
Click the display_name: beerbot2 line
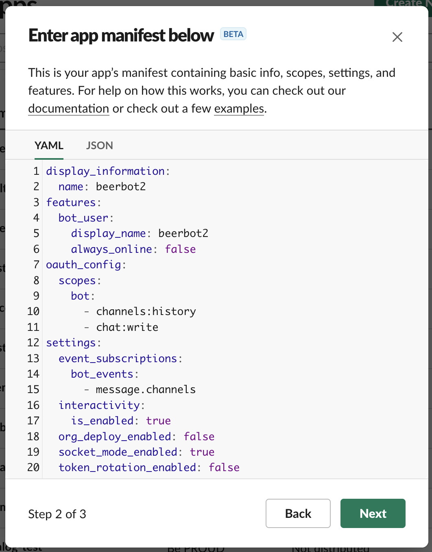tap(139, 233)
